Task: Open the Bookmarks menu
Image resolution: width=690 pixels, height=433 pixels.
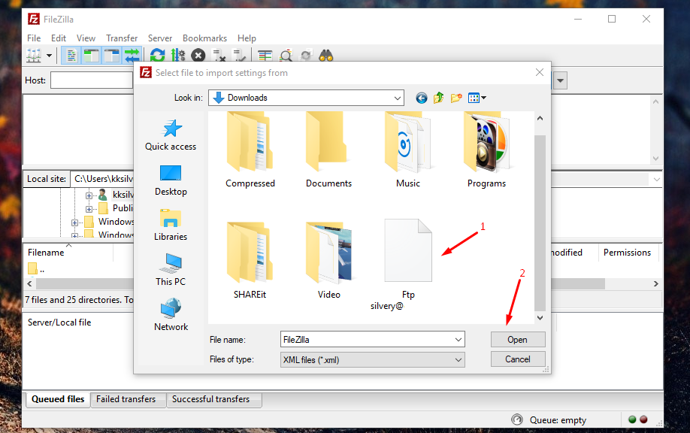Action: (x=205, y=38)
